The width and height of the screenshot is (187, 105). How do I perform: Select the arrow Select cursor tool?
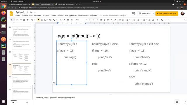pos(39,20)
